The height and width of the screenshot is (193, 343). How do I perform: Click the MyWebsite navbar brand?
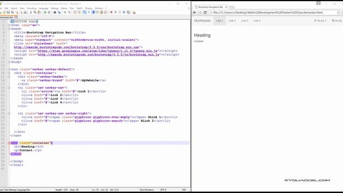(203, 20)
